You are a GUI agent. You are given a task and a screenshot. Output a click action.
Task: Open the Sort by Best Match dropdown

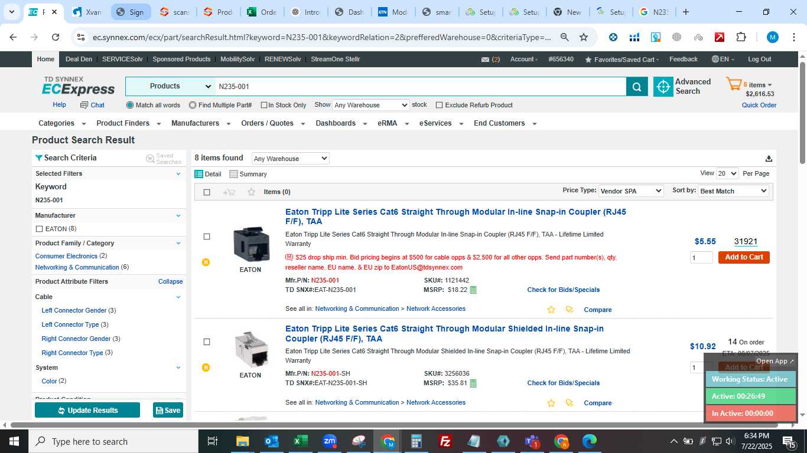[x=733, y=191]
